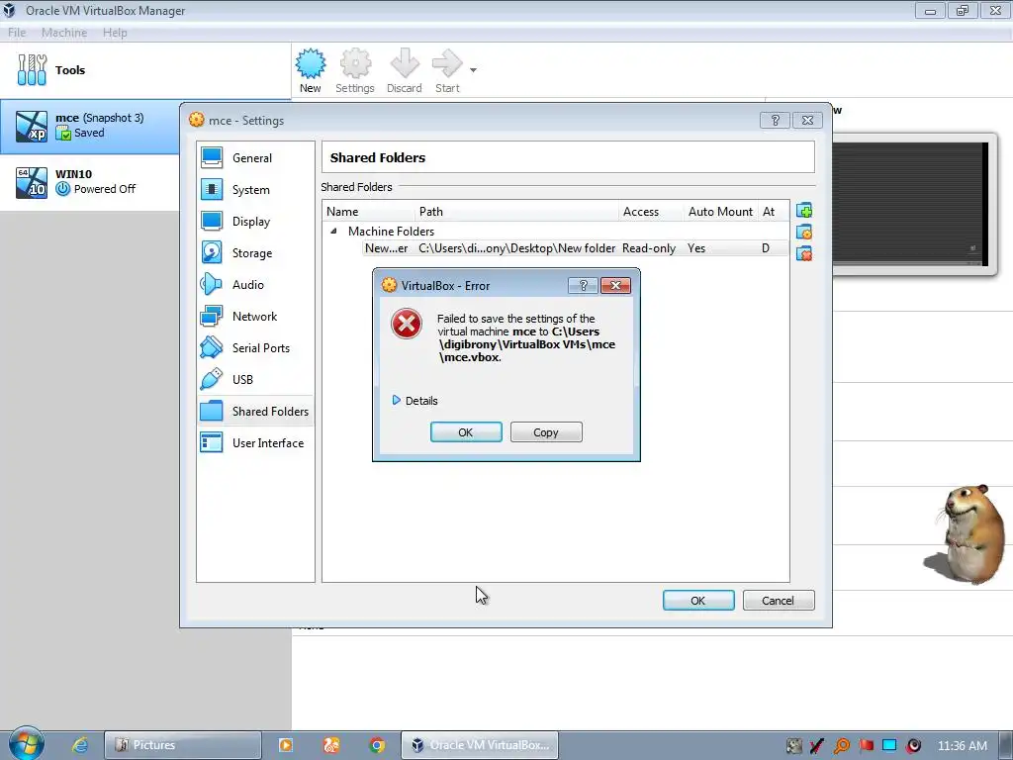
Task: Click the Path column header
Action: click(516, 212)
